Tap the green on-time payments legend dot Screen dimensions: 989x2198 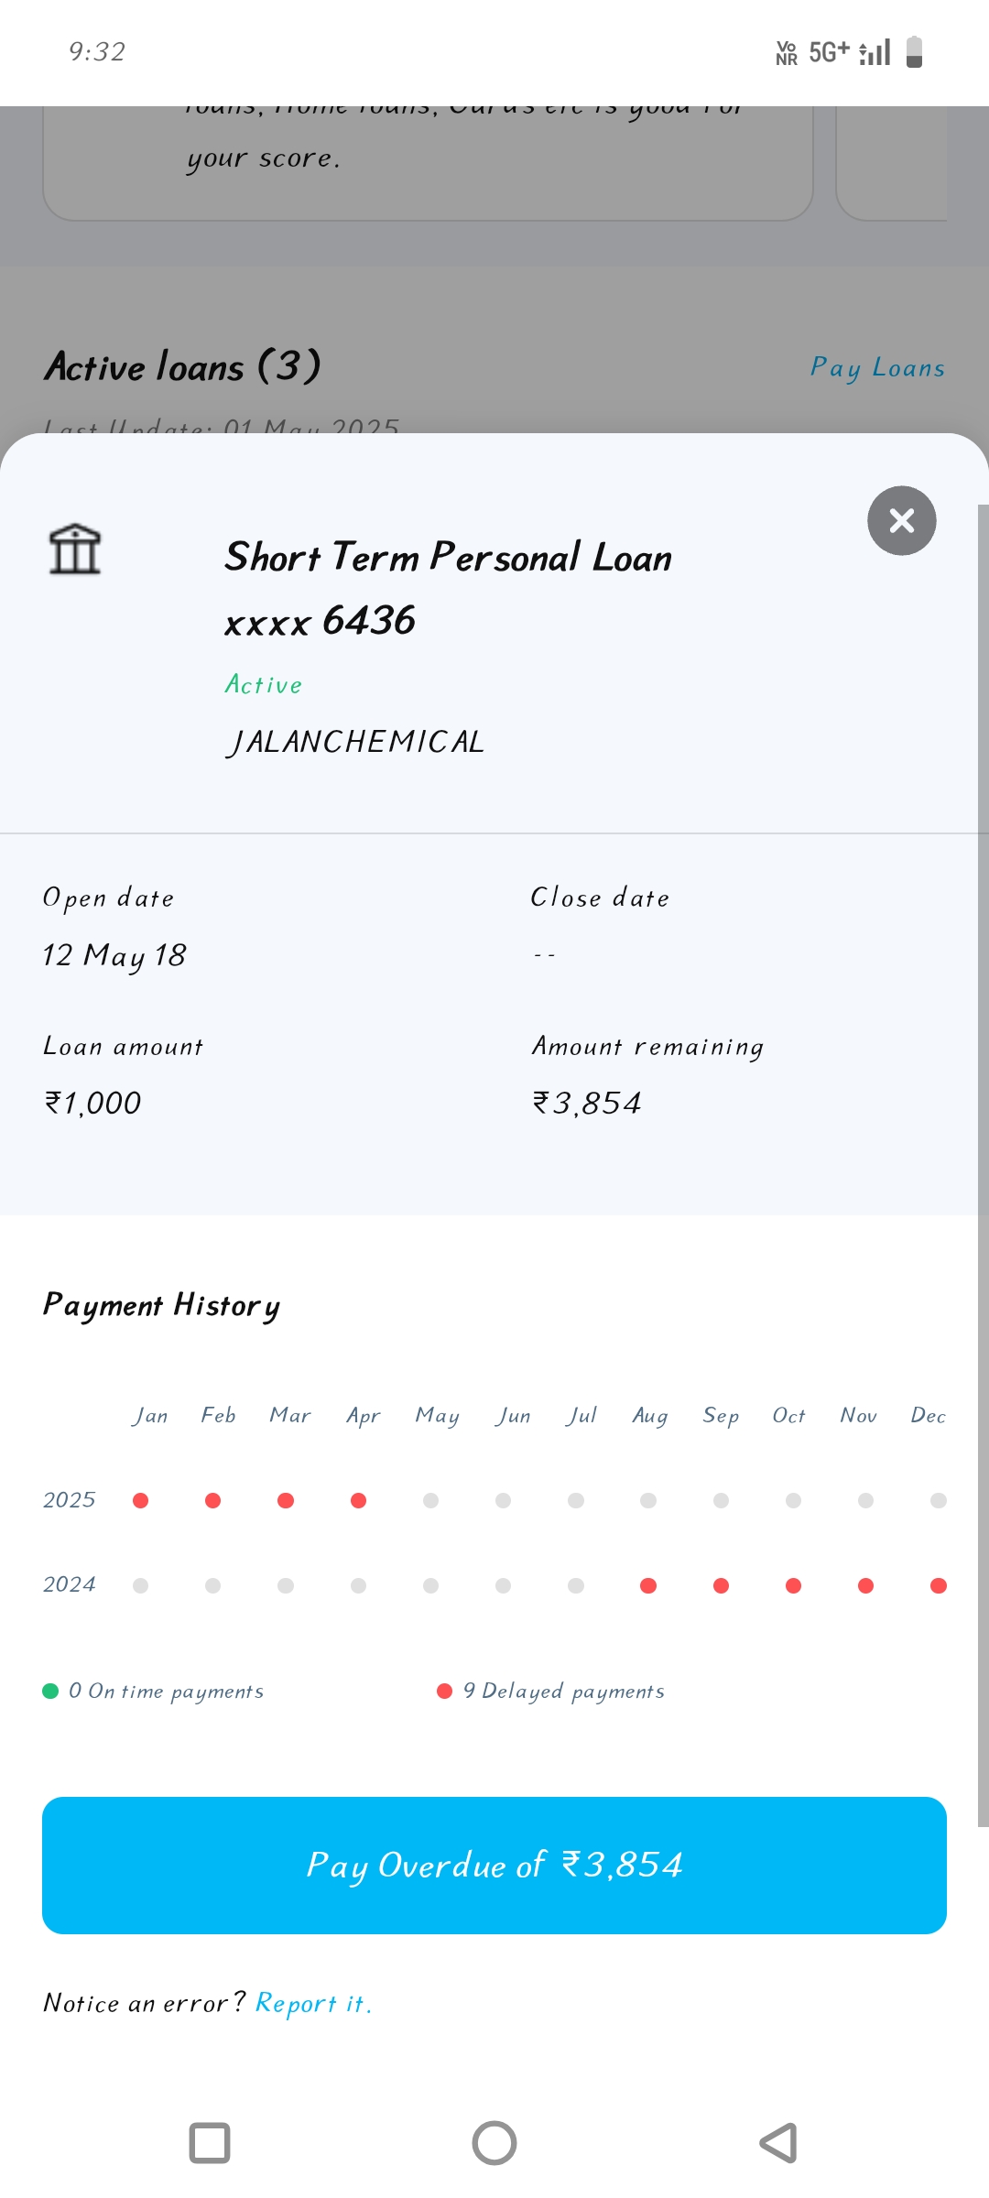pyautogui.click(x=50, y=1691)
